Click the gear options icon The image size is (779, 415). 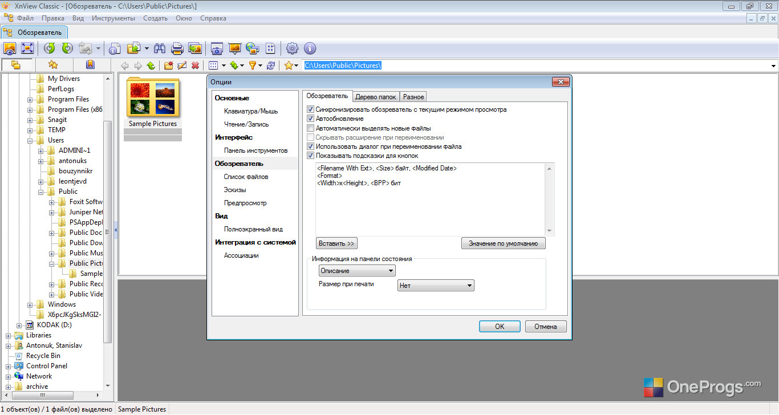(x=292, y=48)
